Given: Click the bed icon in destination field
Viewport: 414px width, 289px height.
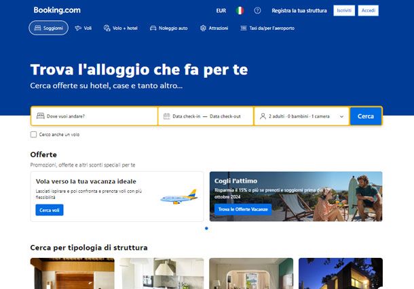Looking at the screenshot, I should click(x=41, y=116).
